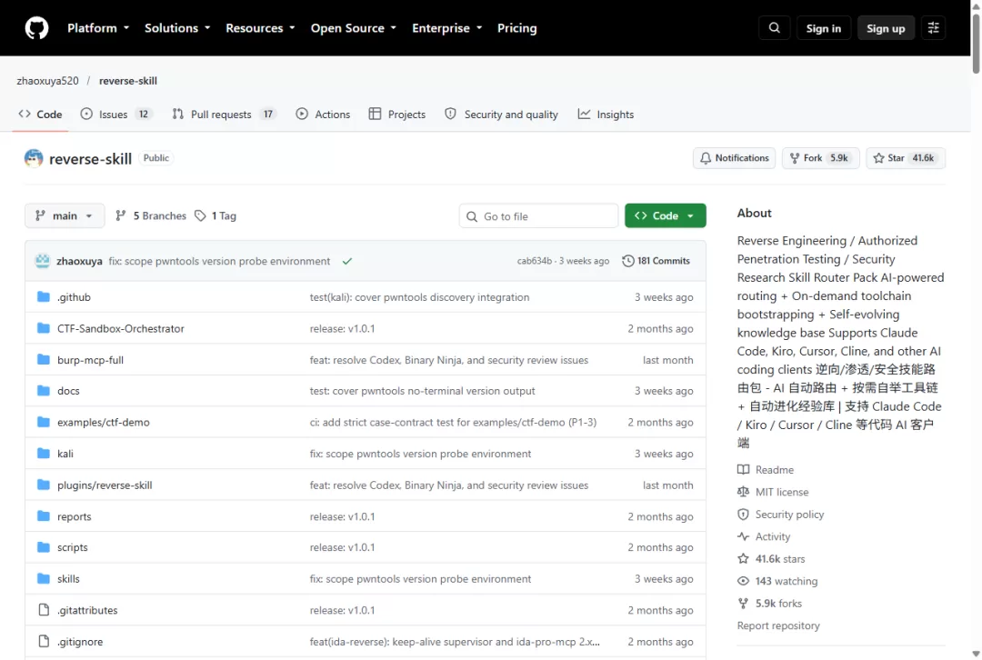Viewport: 982px width, 660px height.
Task: Open the Security and quality tab
Action: [501, 115]
